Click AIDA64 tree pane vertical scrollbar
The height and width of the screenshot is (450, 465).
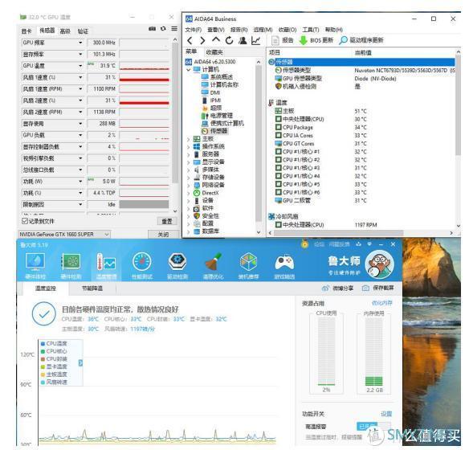point(259,144)
